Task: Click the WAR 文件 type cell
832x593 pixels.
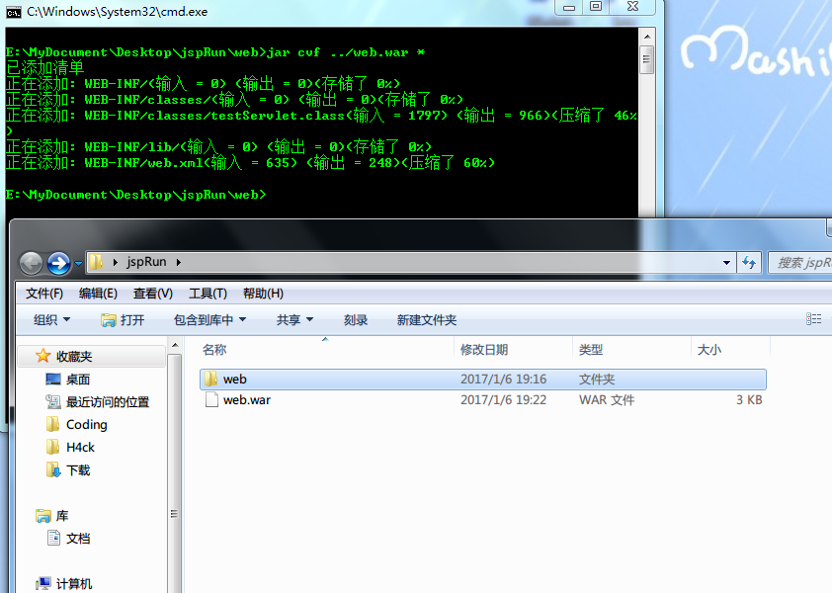Action: coord(607,399)
